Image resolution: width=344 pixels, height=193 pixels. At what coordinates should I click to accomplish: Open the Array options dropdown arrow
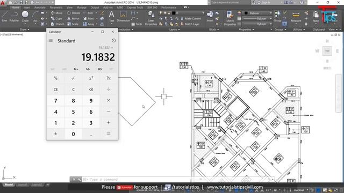[x=97, y=24]
